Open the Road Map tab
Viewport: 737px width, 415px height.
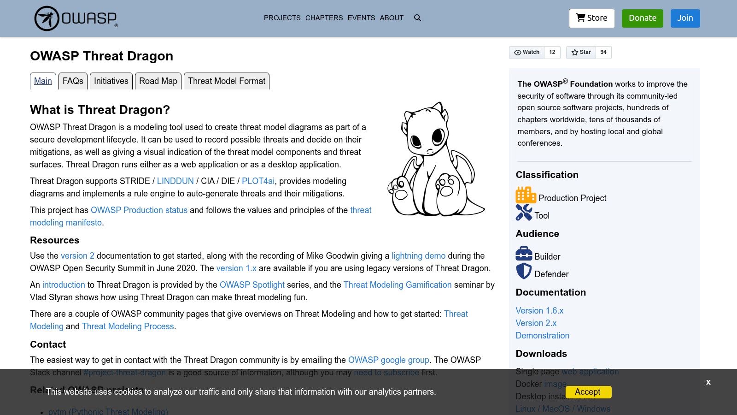158,81
